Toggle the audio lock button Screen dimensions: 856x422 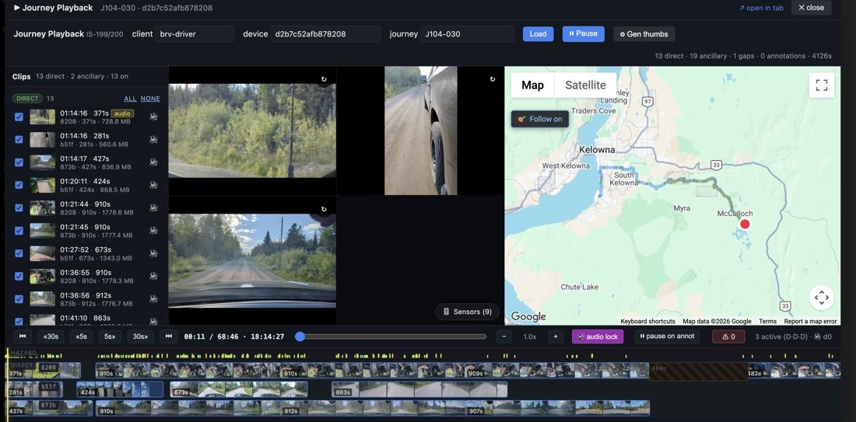click(597, 337)
